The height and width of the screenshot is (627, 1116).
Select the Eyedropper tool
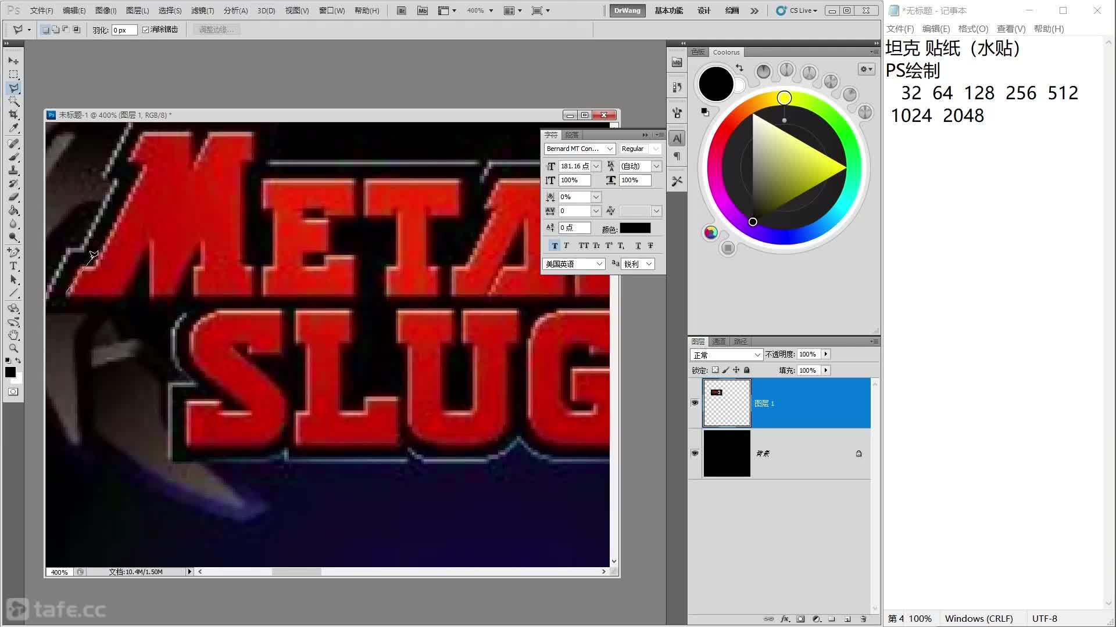[13, 128]
